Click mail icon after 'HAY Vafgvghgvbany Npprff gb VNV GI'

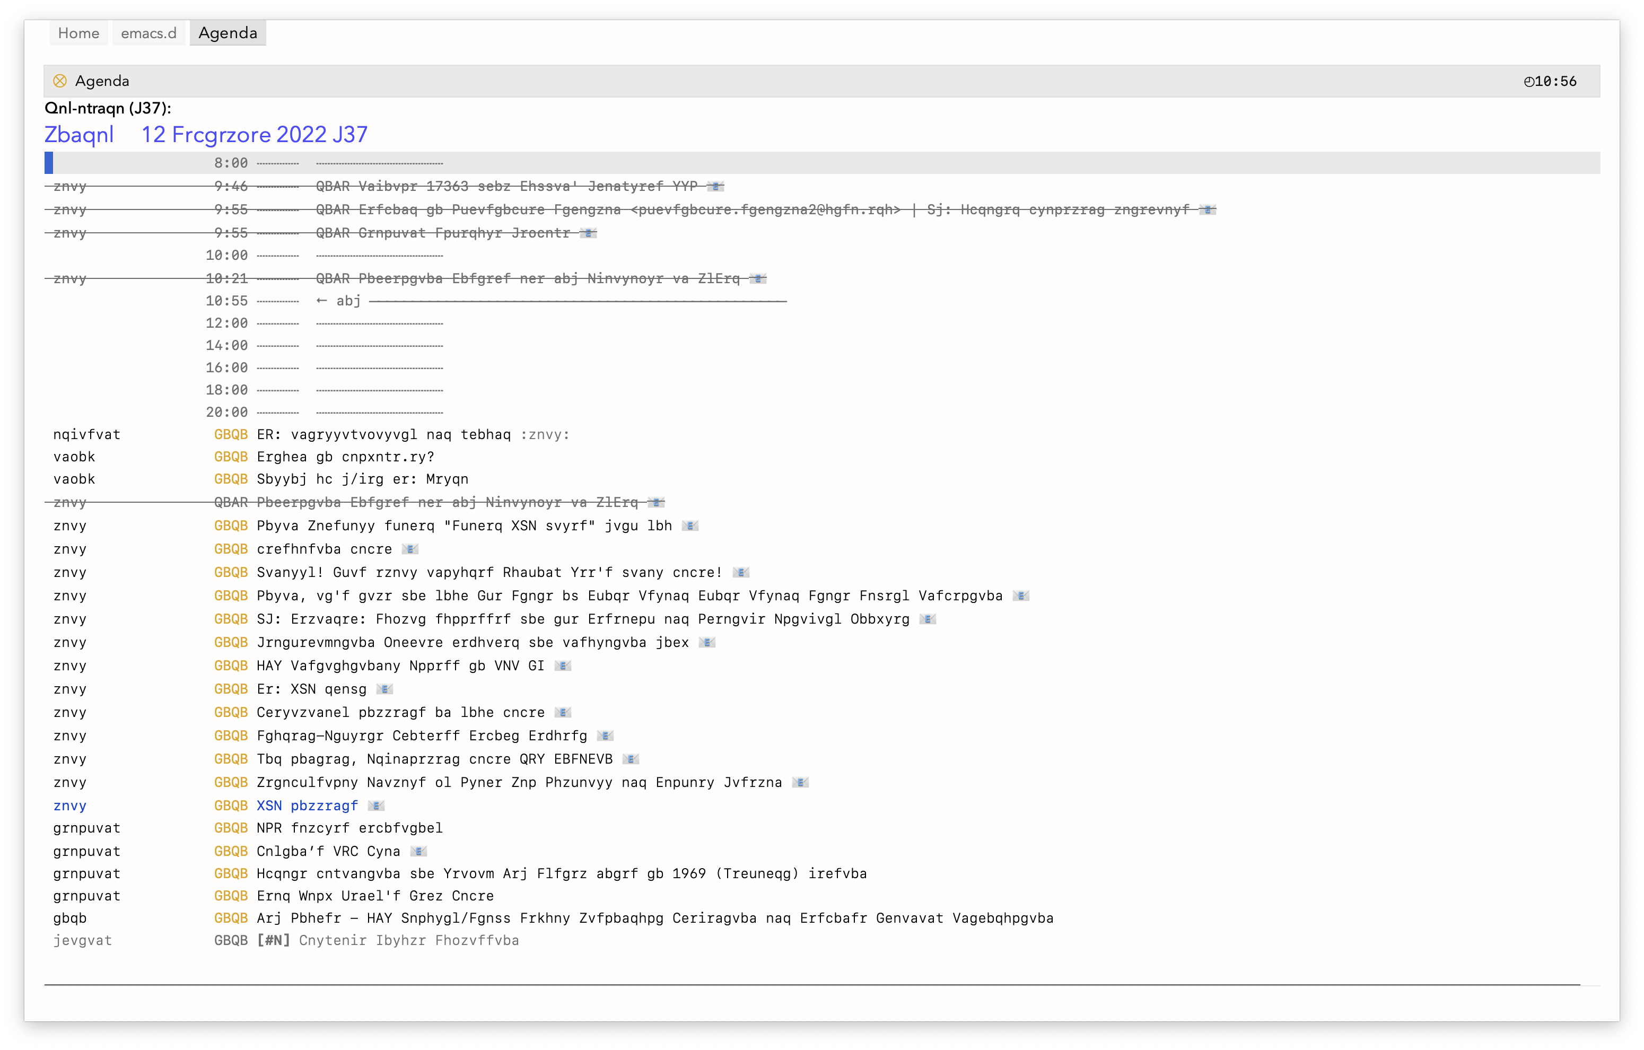click(563, 666)
